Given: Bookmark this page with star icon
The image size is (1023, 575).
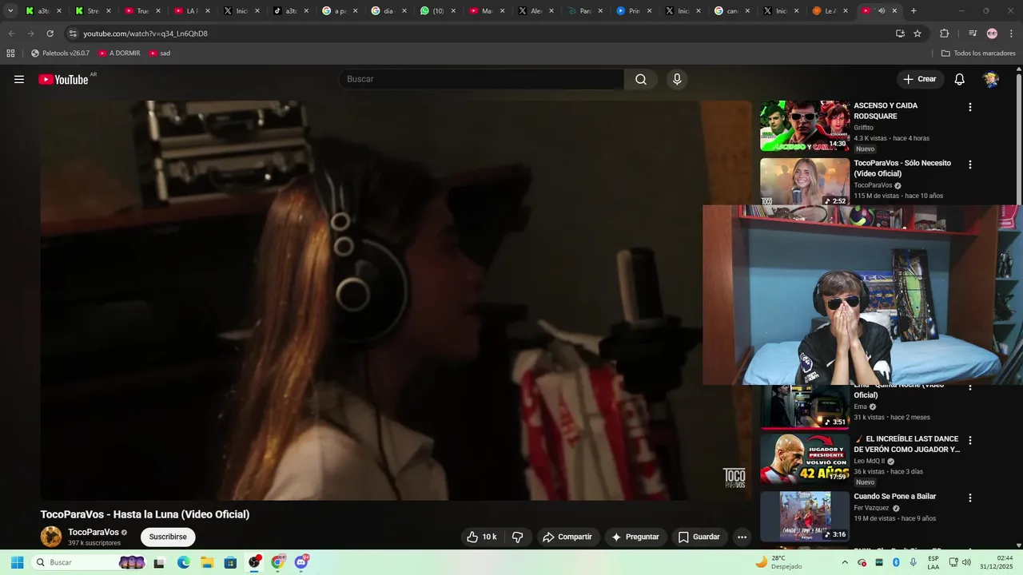Looking at the screenshot, I should click(918, 34).
